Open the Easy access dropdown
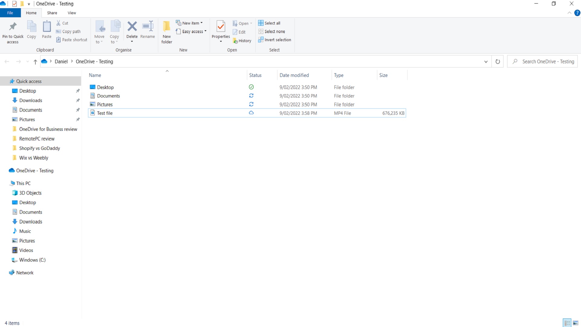Image resolution: width=581 pixels, height=327 pixels. [191, 31]
